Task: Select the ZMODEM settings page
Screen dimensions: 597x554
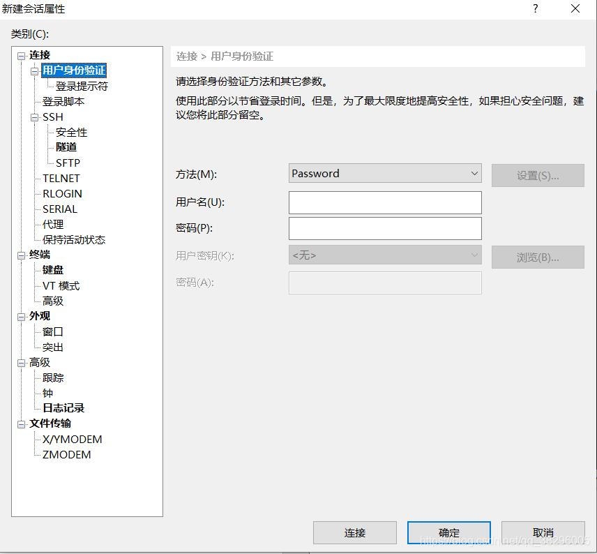Action: coord(67,454)
